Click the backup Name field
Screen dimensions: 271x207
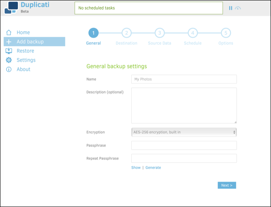pyautogui.click(x=184, y=79)
